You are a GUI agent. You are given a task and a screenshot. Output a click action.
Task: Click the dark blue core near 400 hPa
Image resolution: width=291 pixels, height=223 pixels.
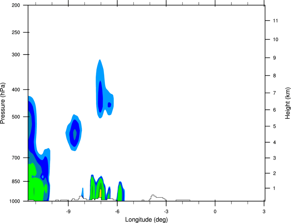[100, 97]
